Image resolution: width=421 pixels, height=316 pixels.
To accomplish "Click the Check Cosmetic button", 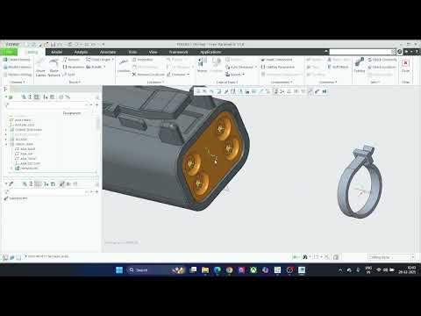I will coord(382,60).
